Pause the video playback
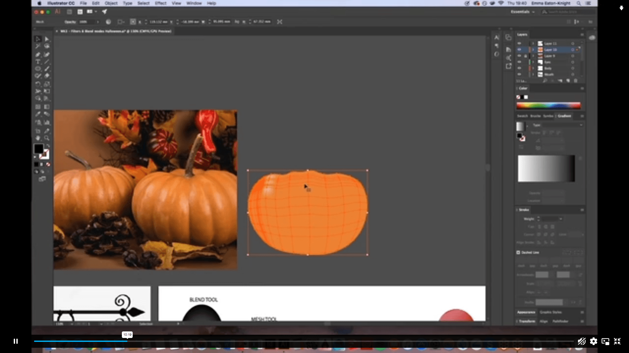Viewport: 629px width, 353px height. (x=15, y=341)
